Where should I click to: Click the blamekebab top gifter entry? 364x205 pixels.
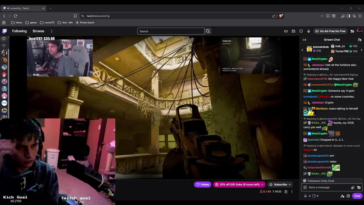tap(317, 49)
